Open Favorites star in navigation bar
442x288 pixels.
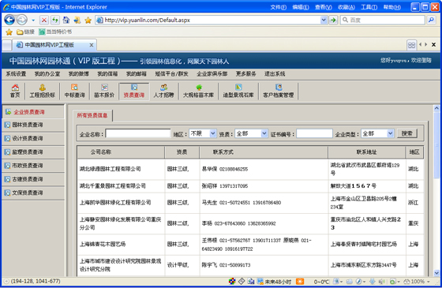(x=88, y=20)
